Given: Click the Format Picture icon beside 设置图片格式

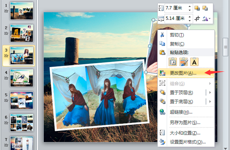Looking at the screenshot, I should [163, 142].
